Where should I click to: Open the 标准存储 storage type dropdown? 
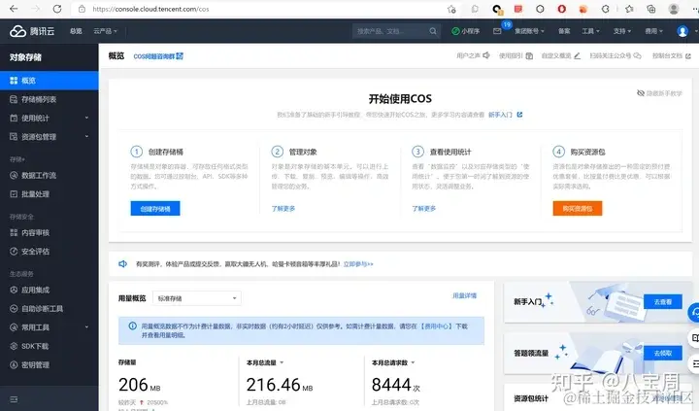[196, 298]
